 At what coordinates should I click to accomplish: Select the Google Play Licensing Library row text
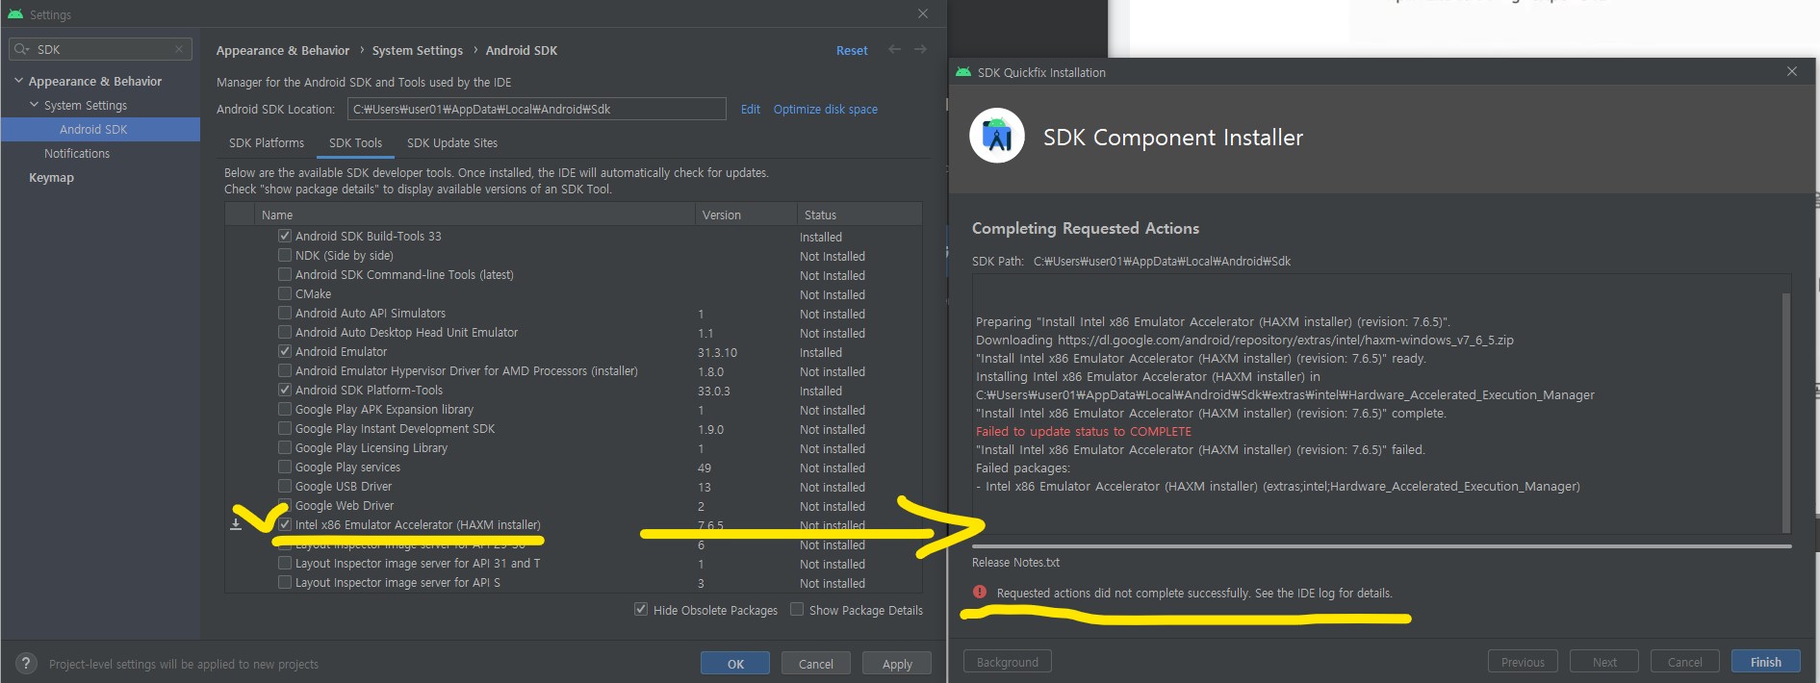[x=372, y=447]
